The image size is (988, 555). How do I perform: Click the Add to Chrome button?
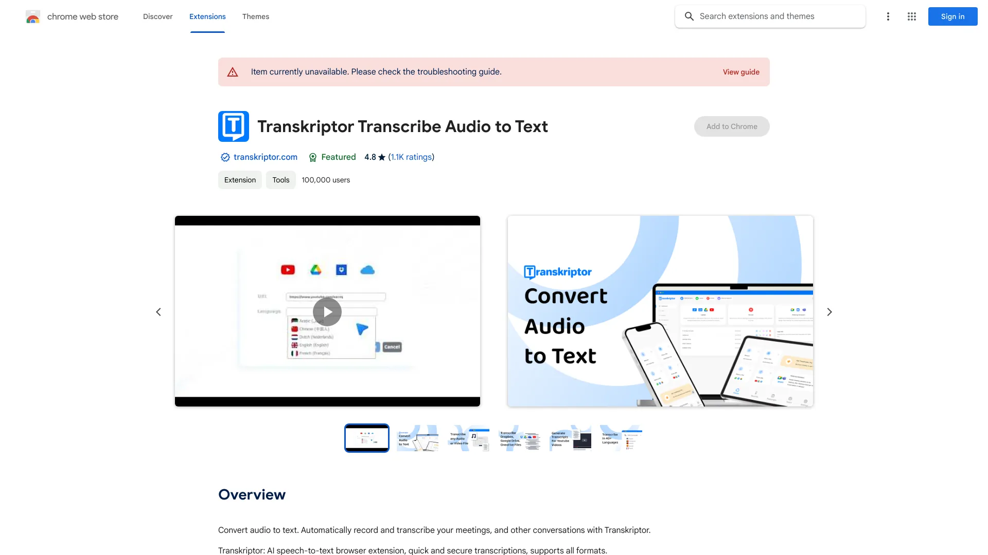click(732, 126)
